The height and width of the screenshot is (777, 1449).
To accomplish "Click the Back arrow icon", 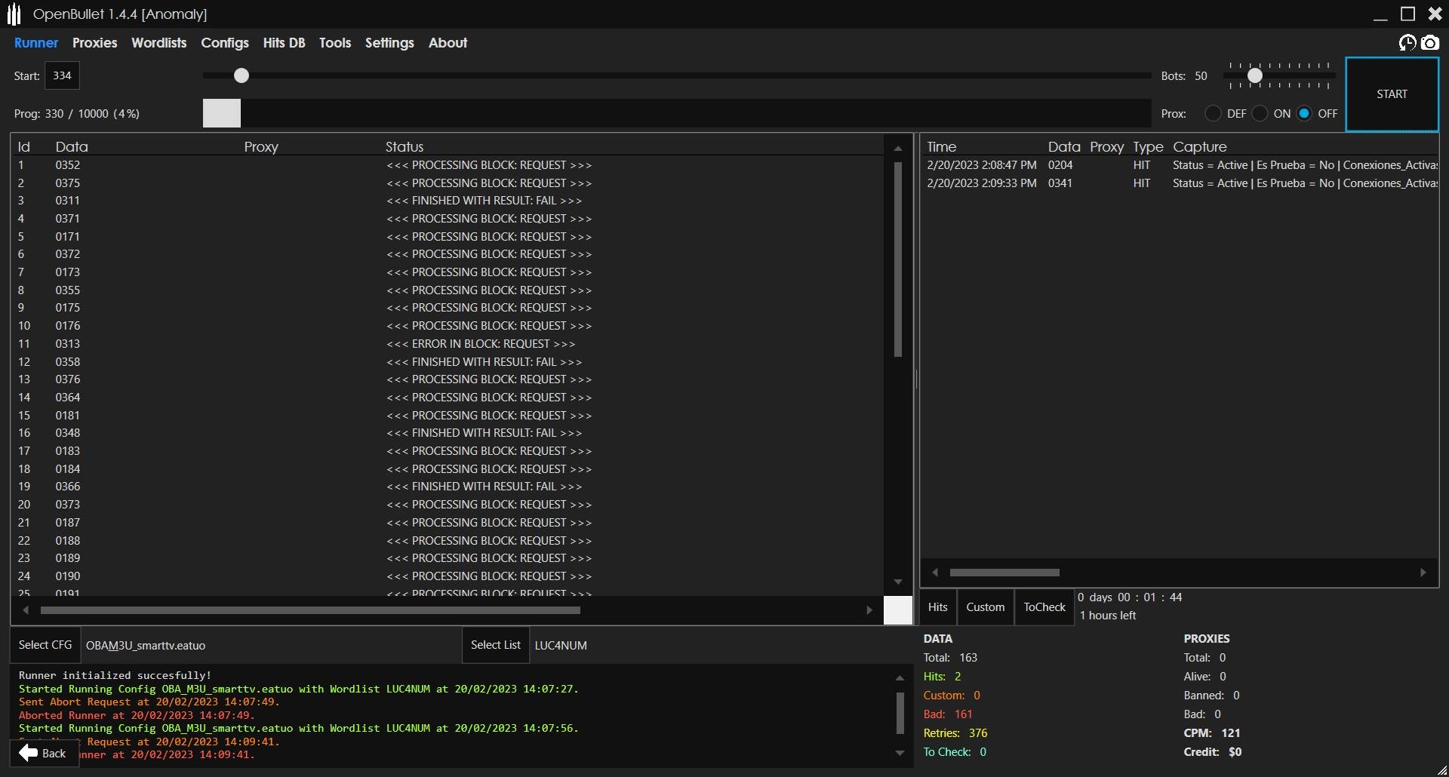I will [29, 753].
